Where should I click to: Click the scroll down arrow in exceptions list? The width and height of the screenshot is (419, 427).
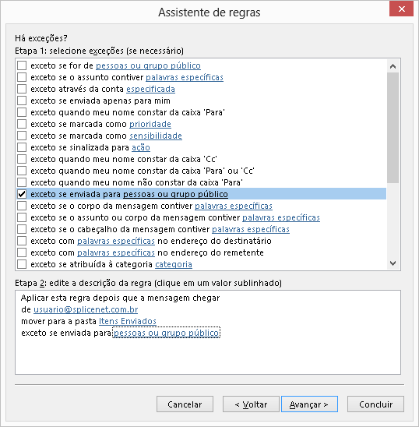pyautogui.click(x=393, y=263)
